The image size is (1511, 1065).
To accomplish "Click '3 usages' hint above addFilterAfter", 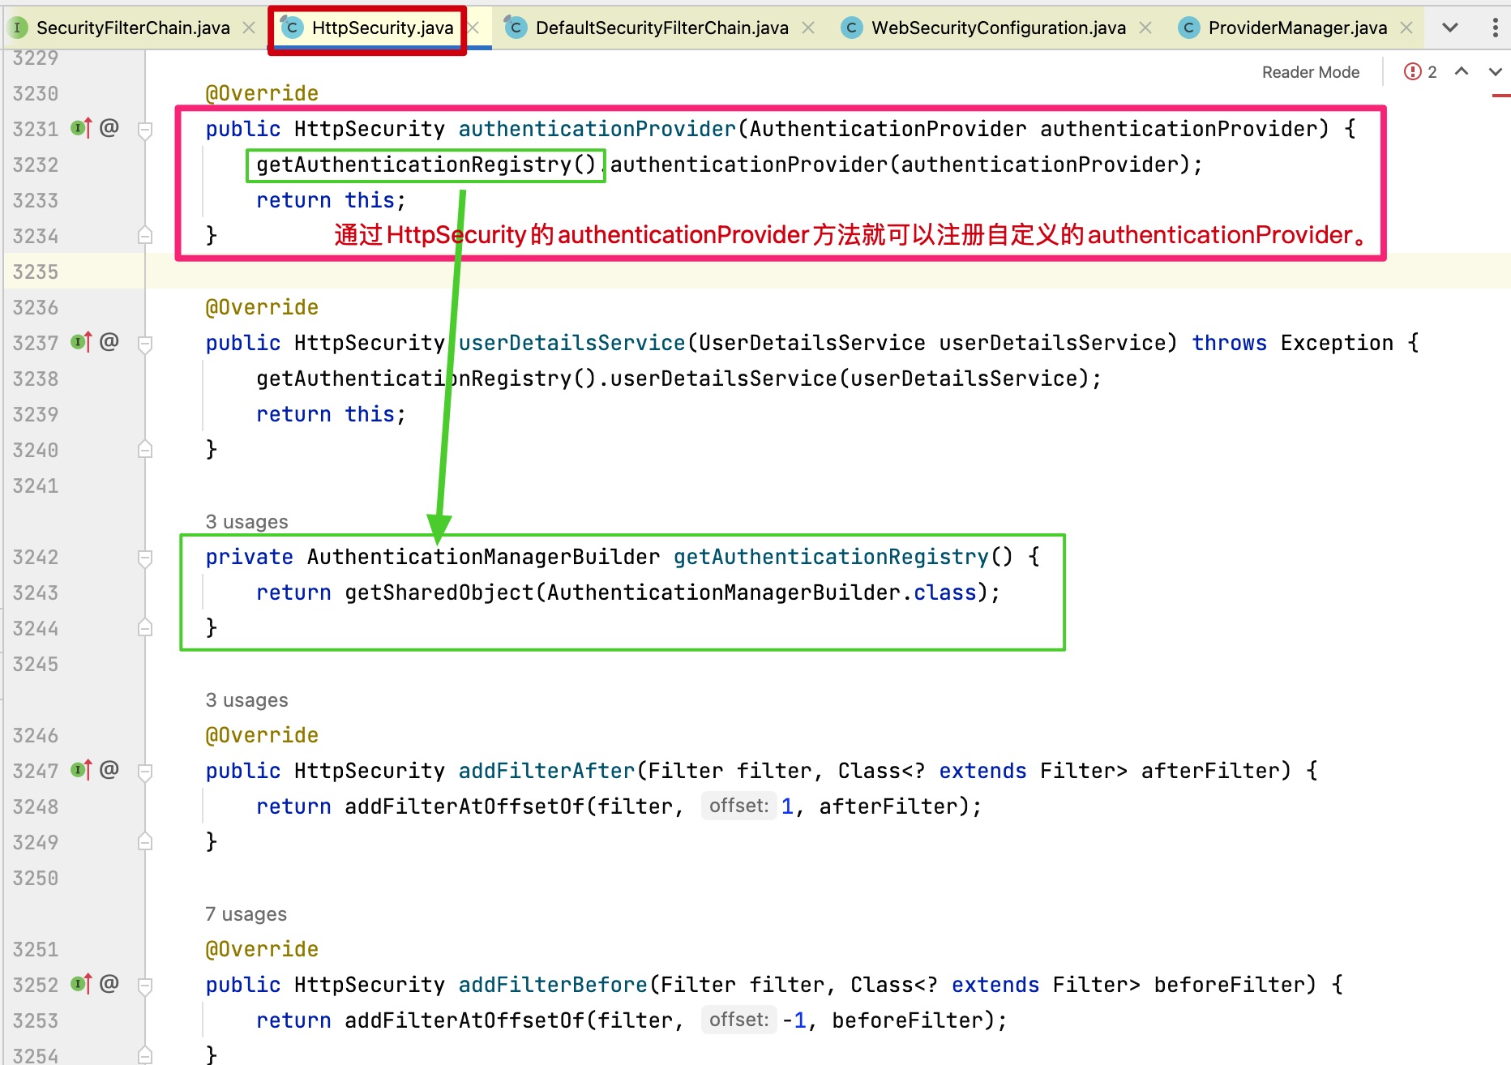I will pos(246,699).
